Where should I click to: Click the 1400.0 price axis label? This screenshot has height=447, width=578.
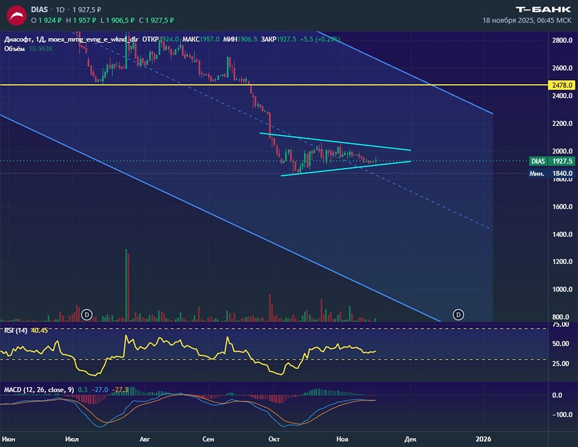pos(562,234)
